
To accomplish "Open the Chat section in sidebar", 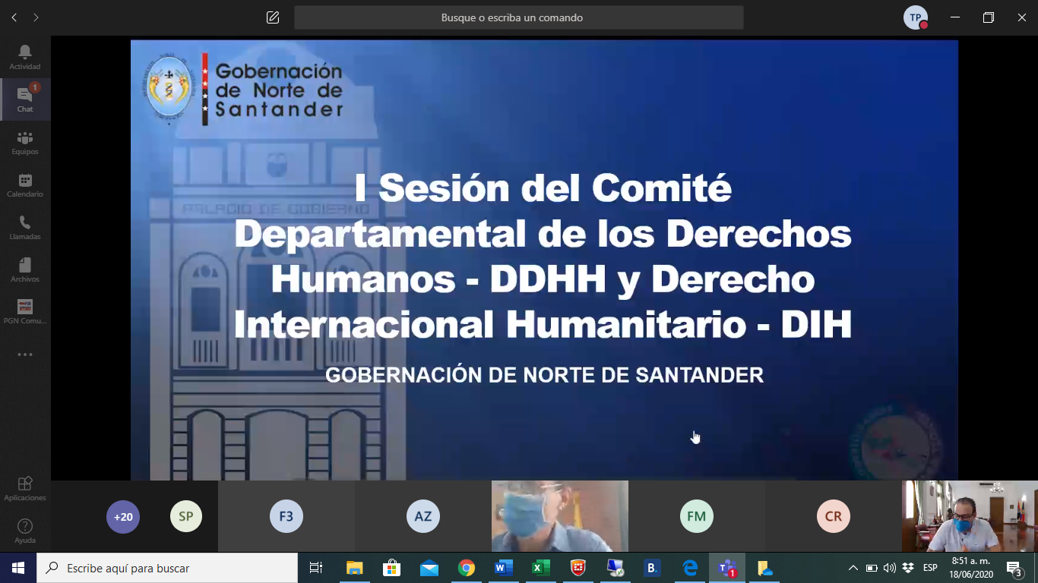I will point(25,99).
